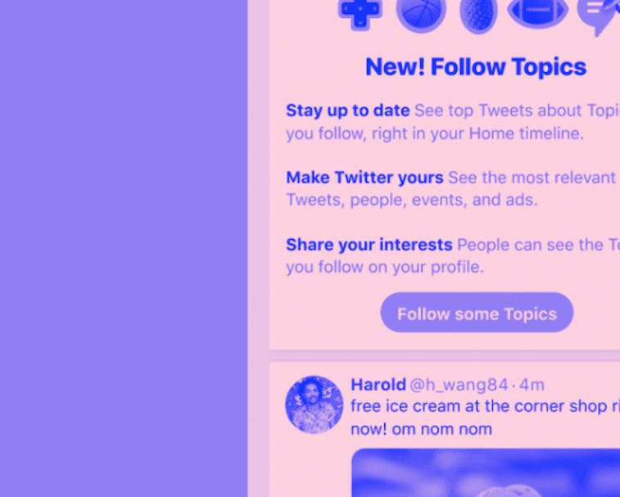Click the Share your interests text
Image resolution: width=620 pixels, height=497 pixels.
(x=369, y=245)
